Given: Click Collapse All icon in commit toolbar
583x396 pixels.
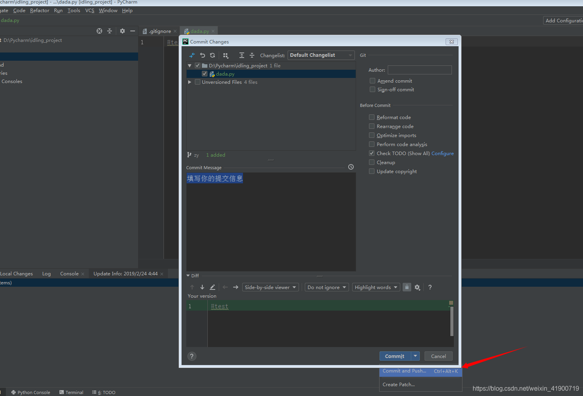Looking at the screenshot, I should (x=252, y=55).
